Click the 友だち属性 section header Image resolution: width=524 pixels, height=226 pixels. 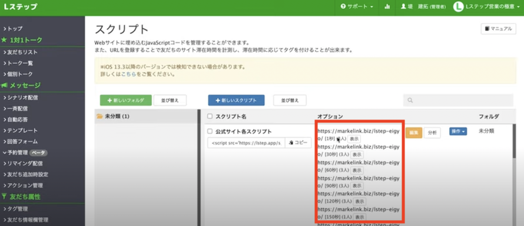tap(21, 197)
